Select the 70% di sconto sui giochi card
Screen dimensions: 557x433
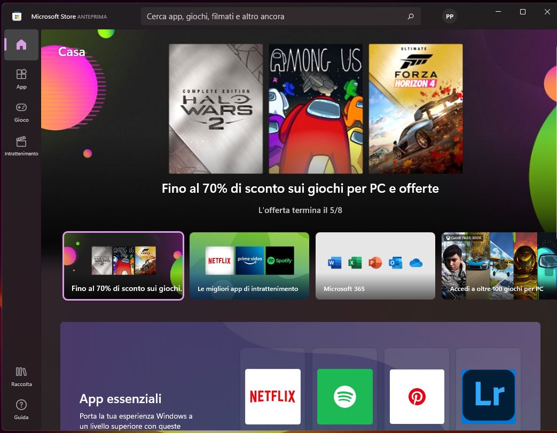point(123,266)
